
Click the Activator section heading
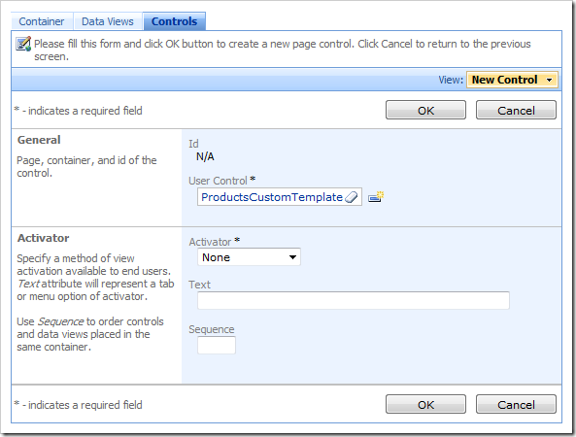[44, 238]
